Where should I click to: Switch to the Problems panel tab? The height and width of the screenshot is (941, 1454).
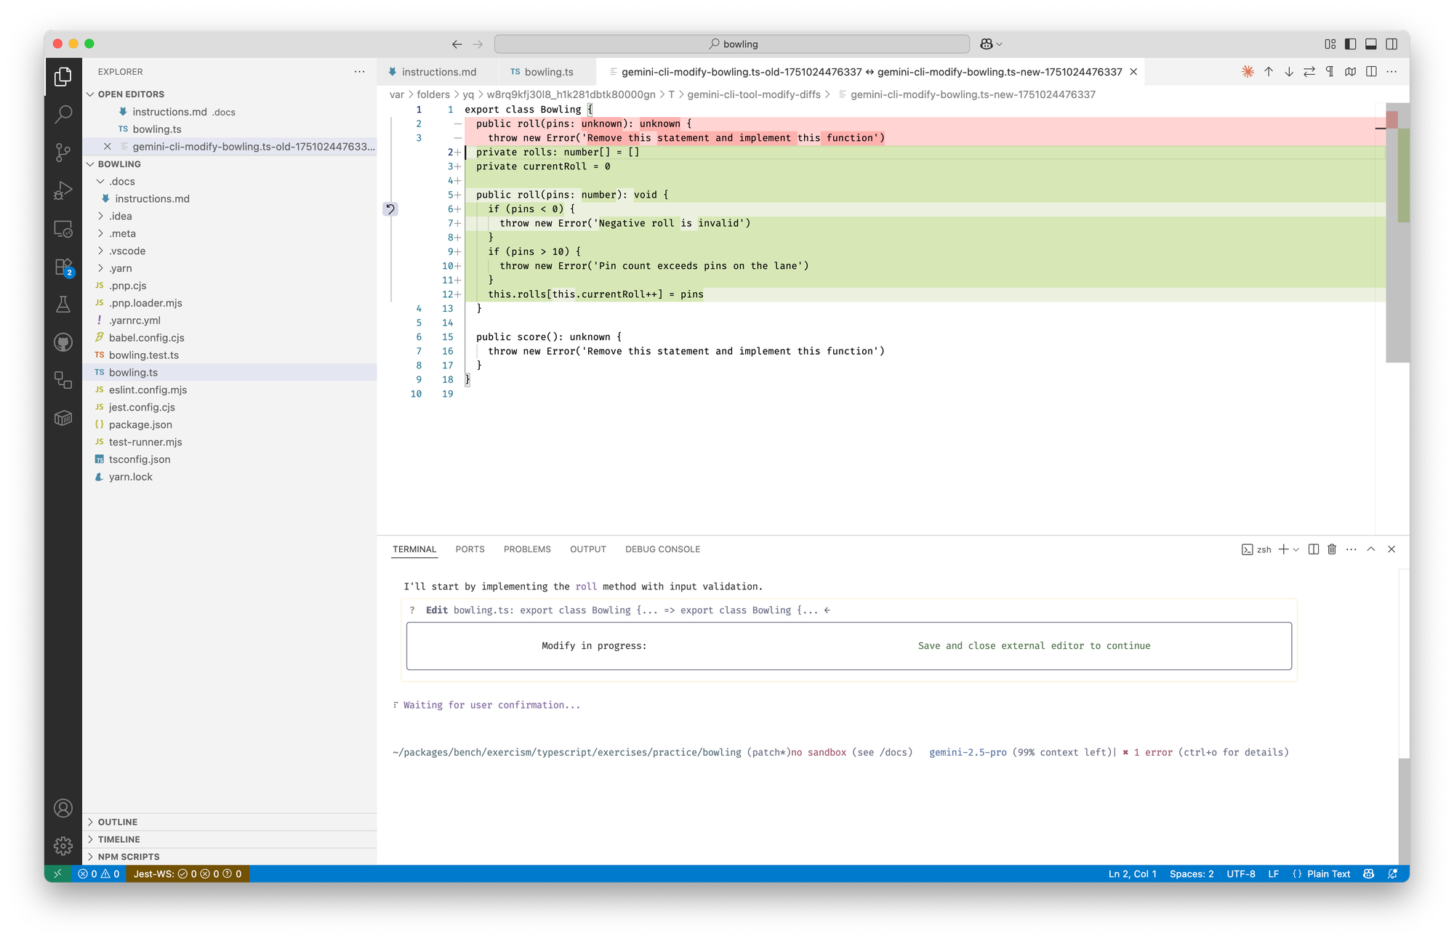point(527,549)
